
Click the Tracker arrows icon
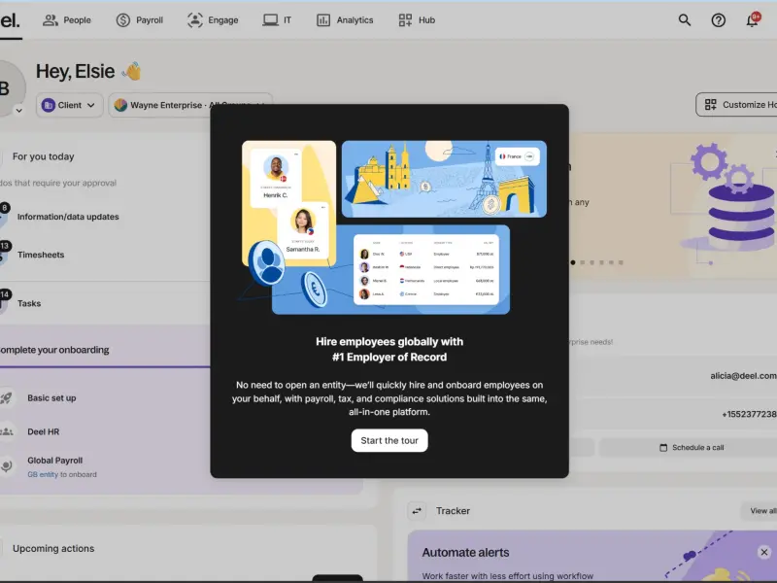[x=417, y=511]
